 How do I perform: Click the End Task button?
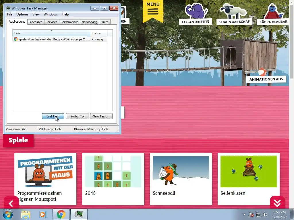point(53,116)
